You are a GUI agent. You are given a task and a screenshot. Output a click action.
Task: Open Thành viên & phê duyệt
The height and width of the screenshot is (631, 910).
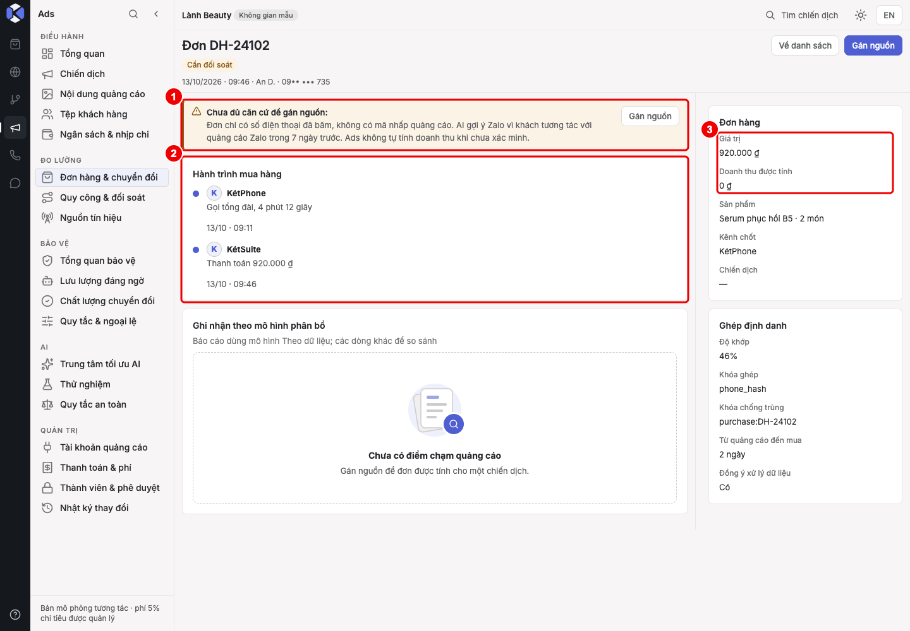(102, 488)
